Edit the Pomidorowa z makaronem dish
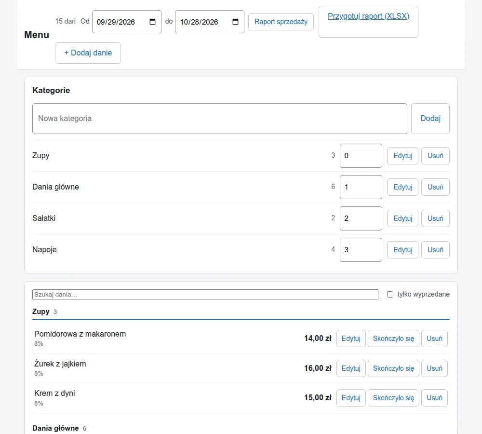Screen dimensions: 482x434 [351, 339]
